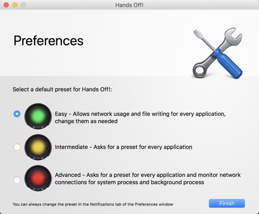Click the green Easy preset light icon

click(x=38, y=116)
